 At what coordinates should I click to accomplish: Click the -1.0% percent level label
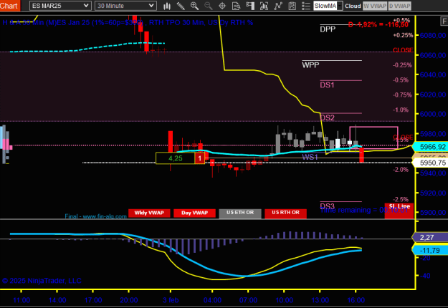tap(401, 110)
